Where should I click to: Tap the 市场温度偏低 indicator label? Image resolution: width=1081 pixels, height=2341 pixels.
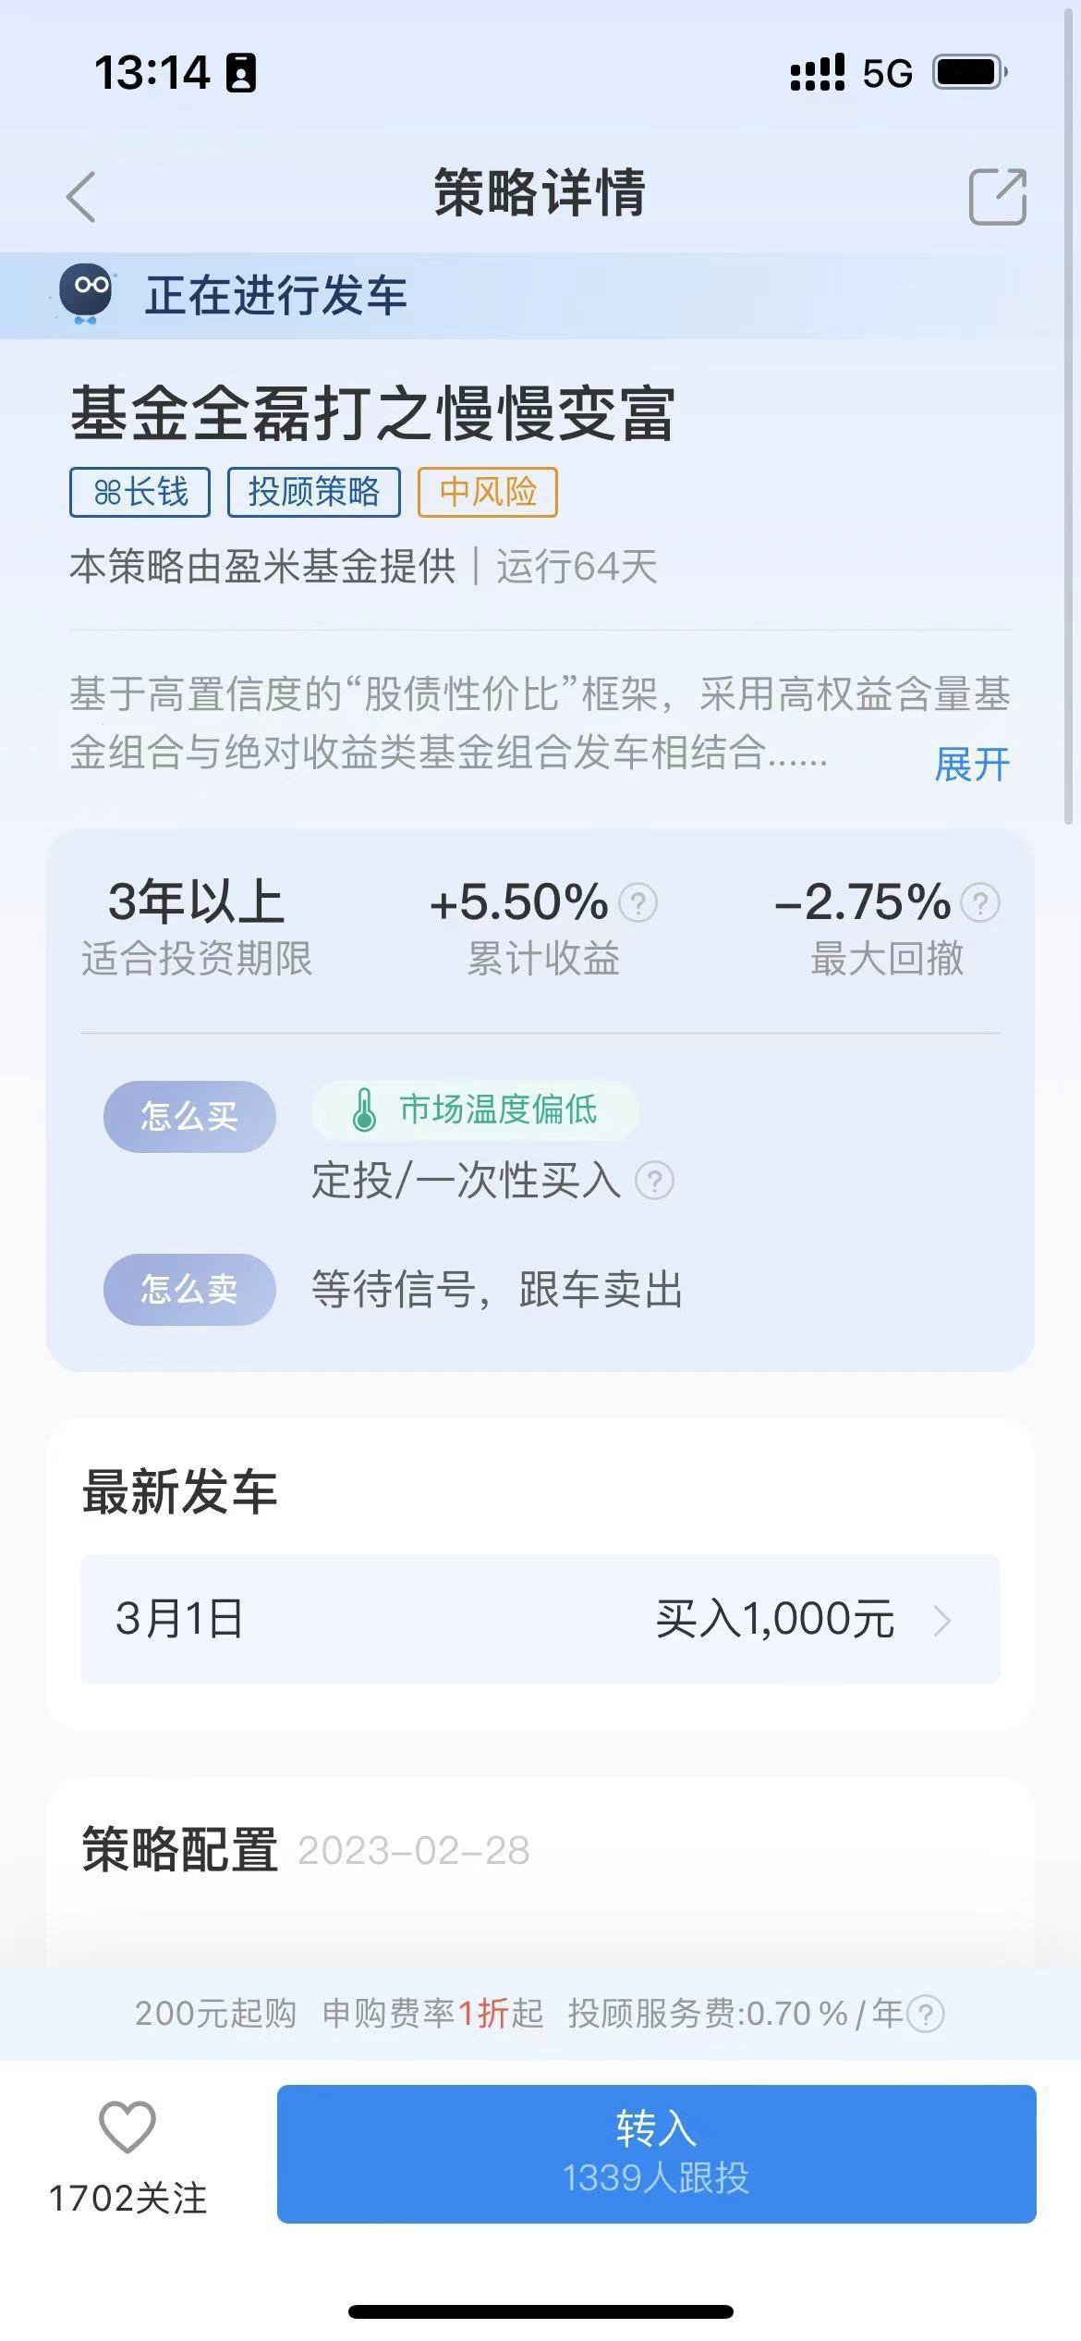pyautogui.click(x=498, y=1109)
